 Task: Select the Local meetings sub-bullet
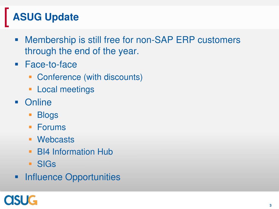[x=66, y=89]
